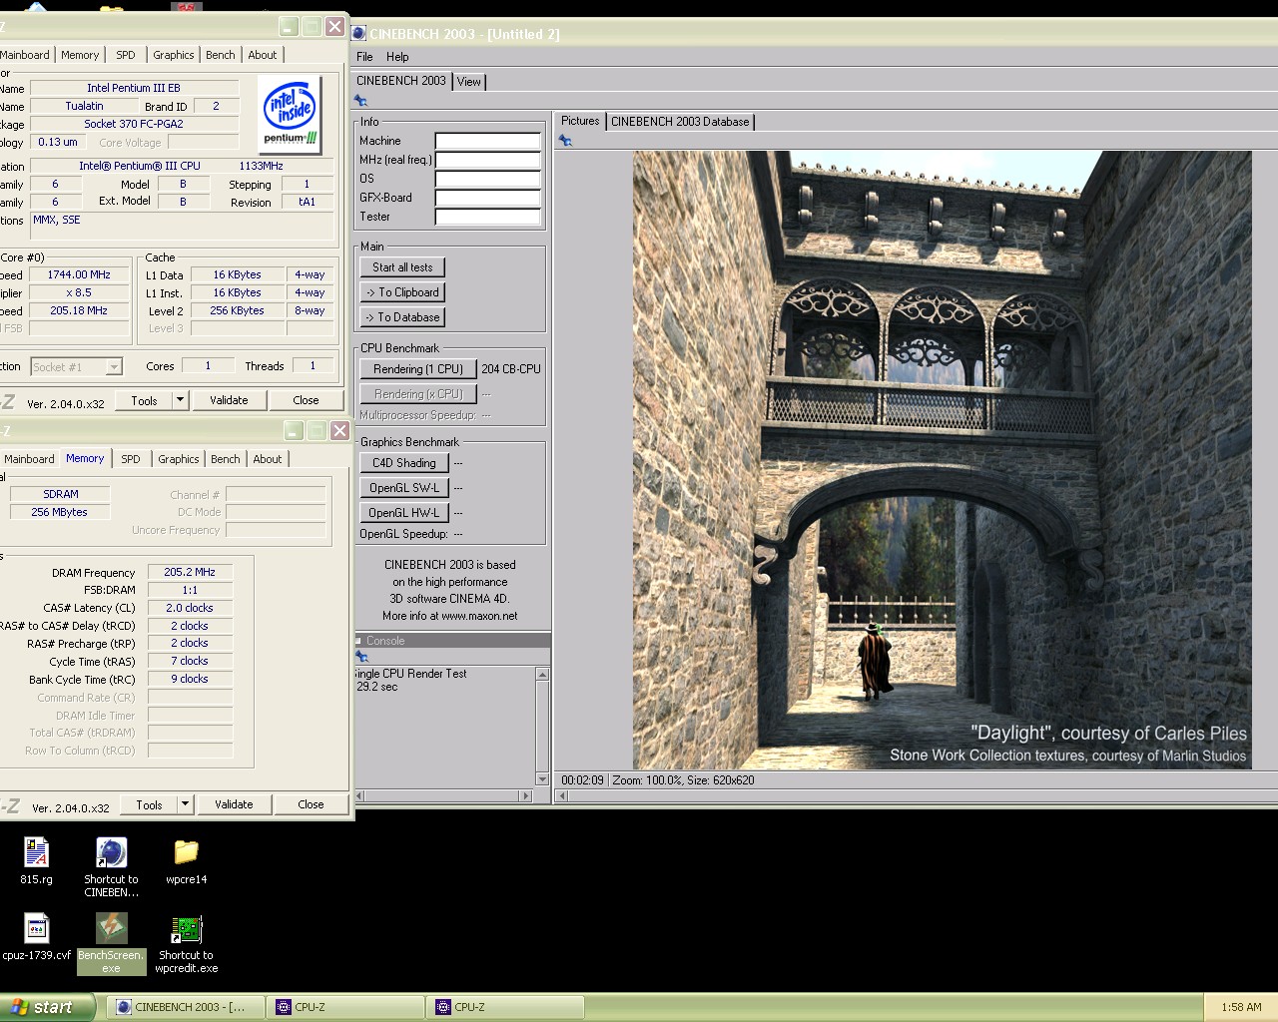The height and width of the screenshot is (1022, 1278).
Task: Click the To Database button
Action: pyautogui.click(x=402, y=317)
